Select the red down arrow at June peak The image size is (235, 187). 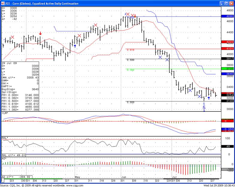click(135, 16)
